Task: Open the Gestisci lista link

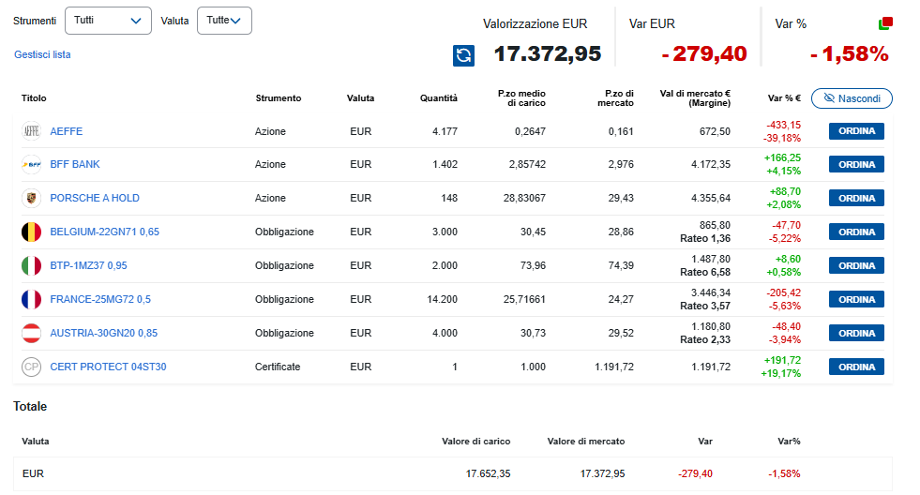Action: (42, 54)
